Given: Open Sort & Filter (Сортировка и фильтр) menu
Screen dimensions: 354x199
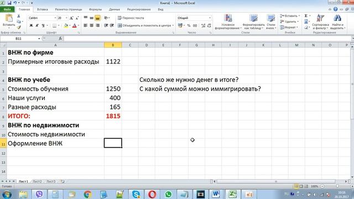Looking at the screenshot, I should (320, 22).
